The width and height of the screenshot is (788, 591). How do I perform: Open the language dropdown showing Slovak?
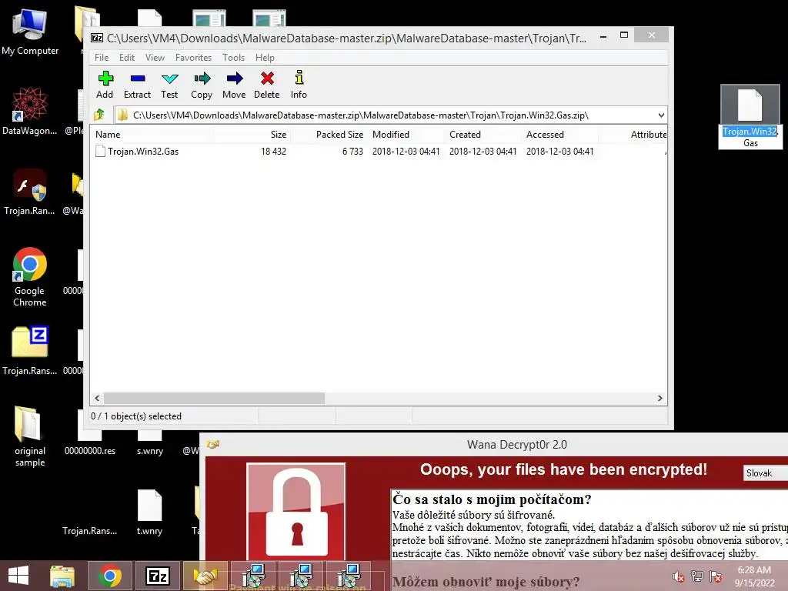coord(766,473)
